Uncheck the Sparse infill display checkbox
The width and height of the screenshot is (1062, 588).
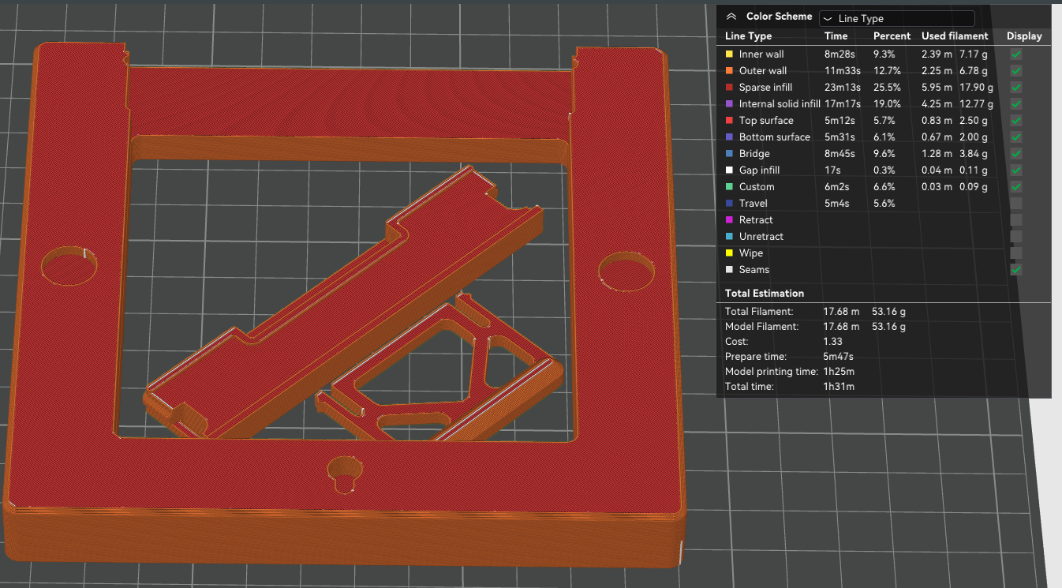(x=1016, y=88)
